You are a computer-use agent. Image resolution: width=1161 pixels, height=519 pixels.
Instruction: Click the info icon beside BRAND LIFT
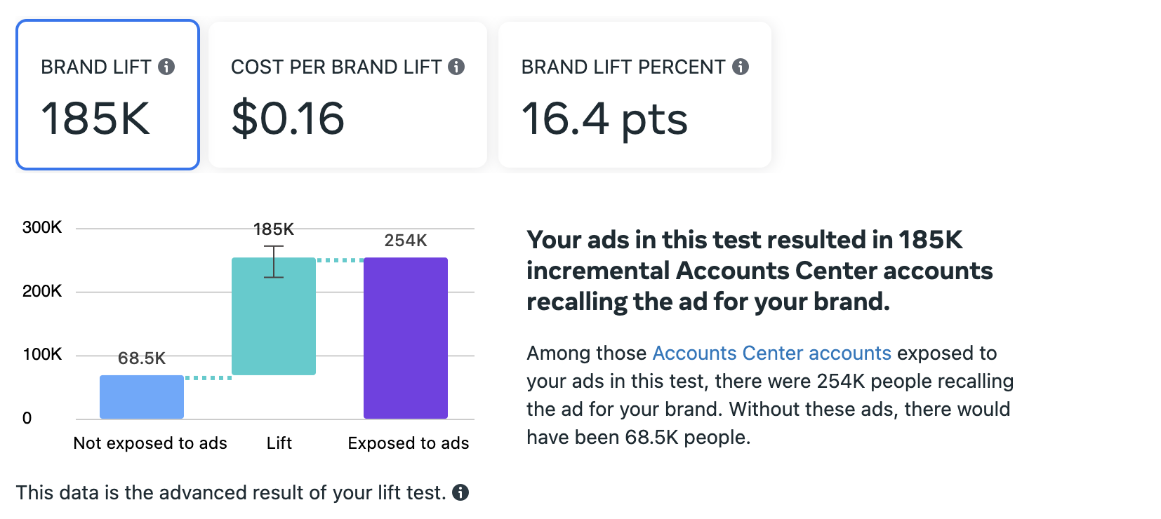(x=166, y=67)
